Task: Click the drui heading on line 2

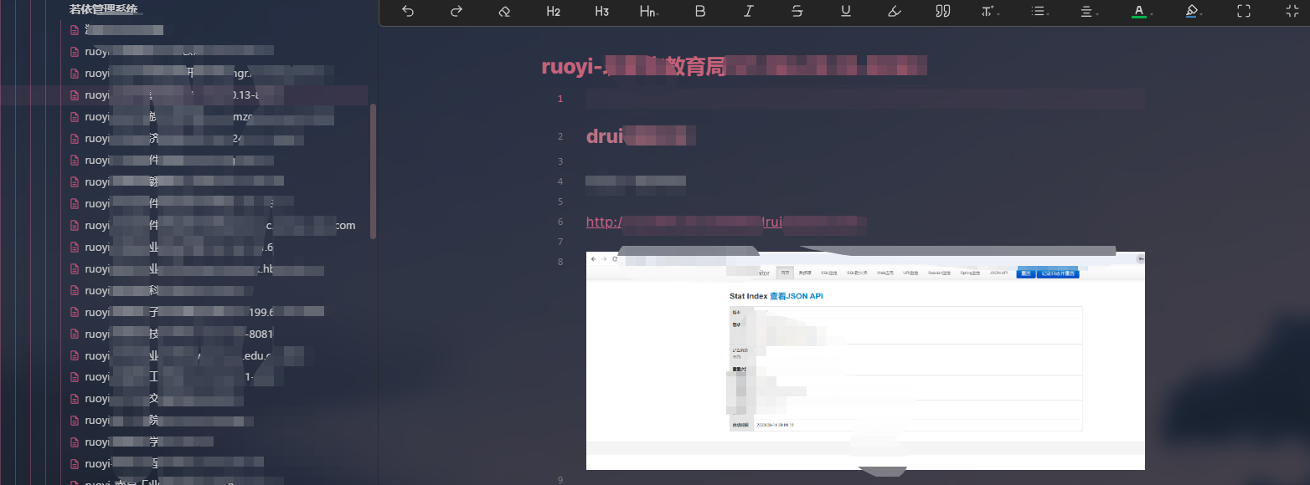Action: pyautogui.click(x=641, y=136)
